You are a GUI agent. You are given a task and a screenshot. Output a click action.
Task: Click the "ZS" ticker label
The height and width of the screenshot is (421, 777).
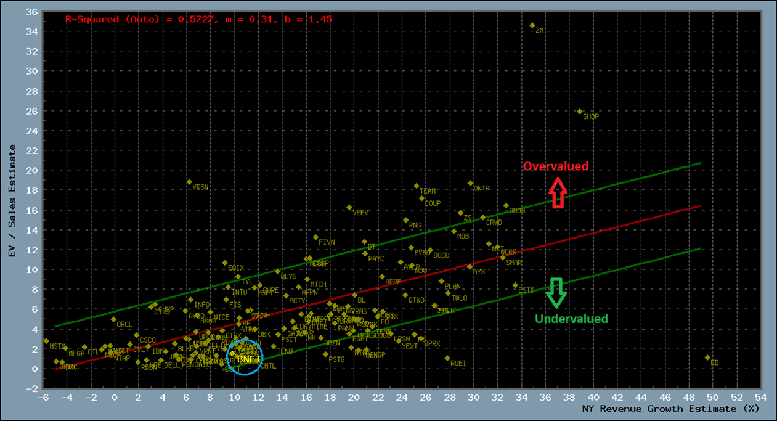(468, 218)
